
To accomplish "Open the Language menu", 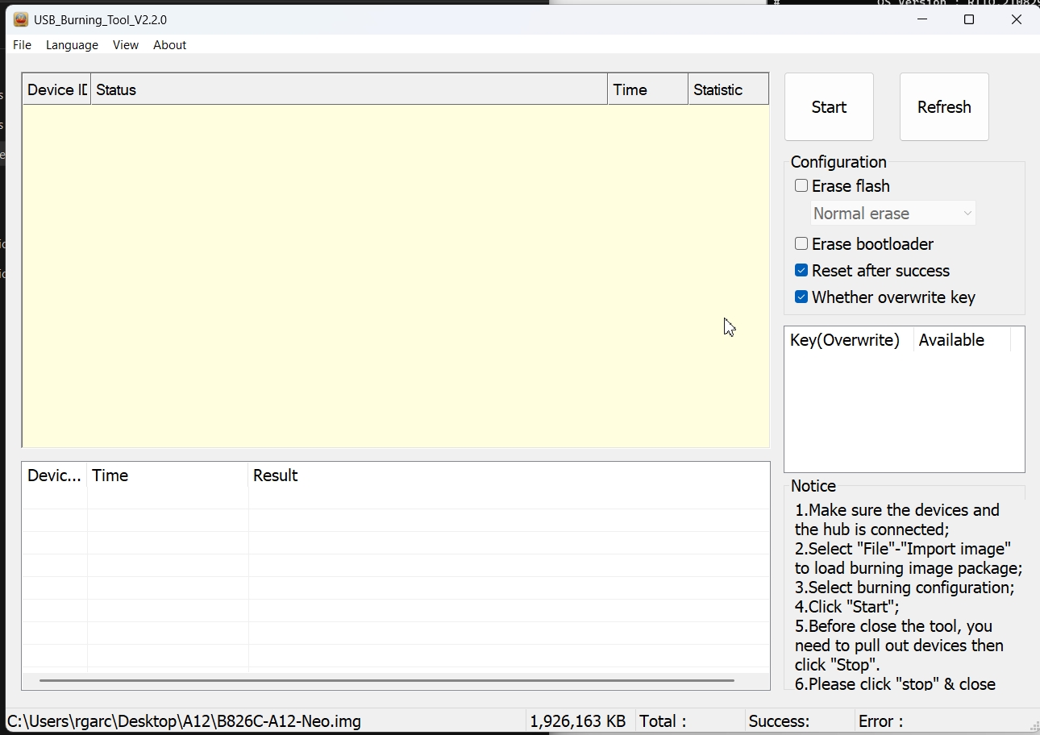I will (72, 45).
